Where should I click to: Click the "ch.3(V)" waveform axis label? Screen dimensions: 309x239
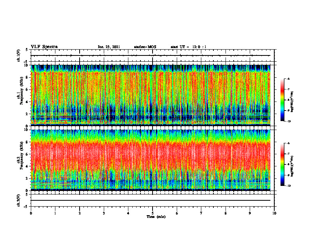(18, 200)
